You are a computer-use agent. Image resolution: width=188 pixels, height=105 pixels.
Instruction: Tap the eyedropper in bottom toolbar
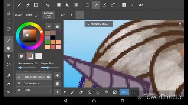click(x=65, y=92)
